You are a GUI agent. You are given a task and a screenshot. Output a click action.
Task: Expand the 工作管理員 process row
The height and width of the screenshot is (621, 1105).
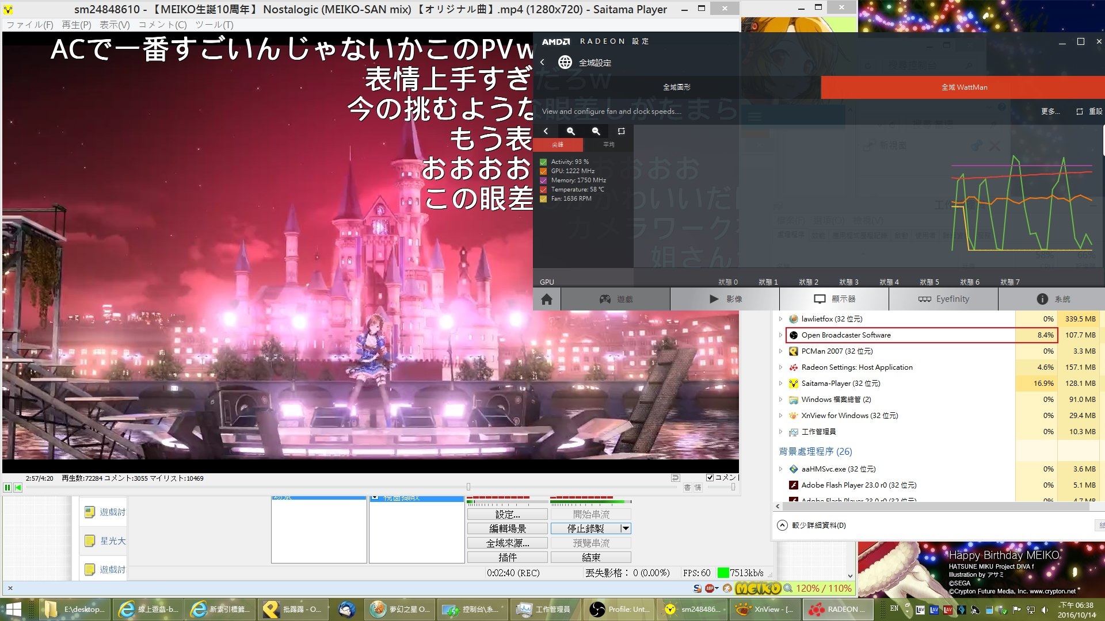(x=780, y=432)
